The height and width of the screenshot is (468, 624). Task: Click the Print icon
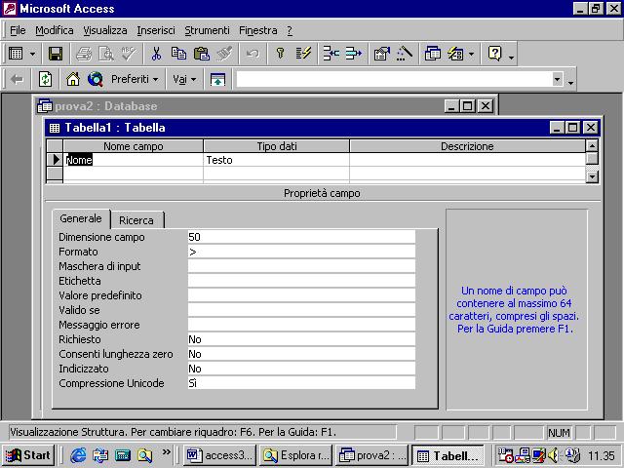84,54
